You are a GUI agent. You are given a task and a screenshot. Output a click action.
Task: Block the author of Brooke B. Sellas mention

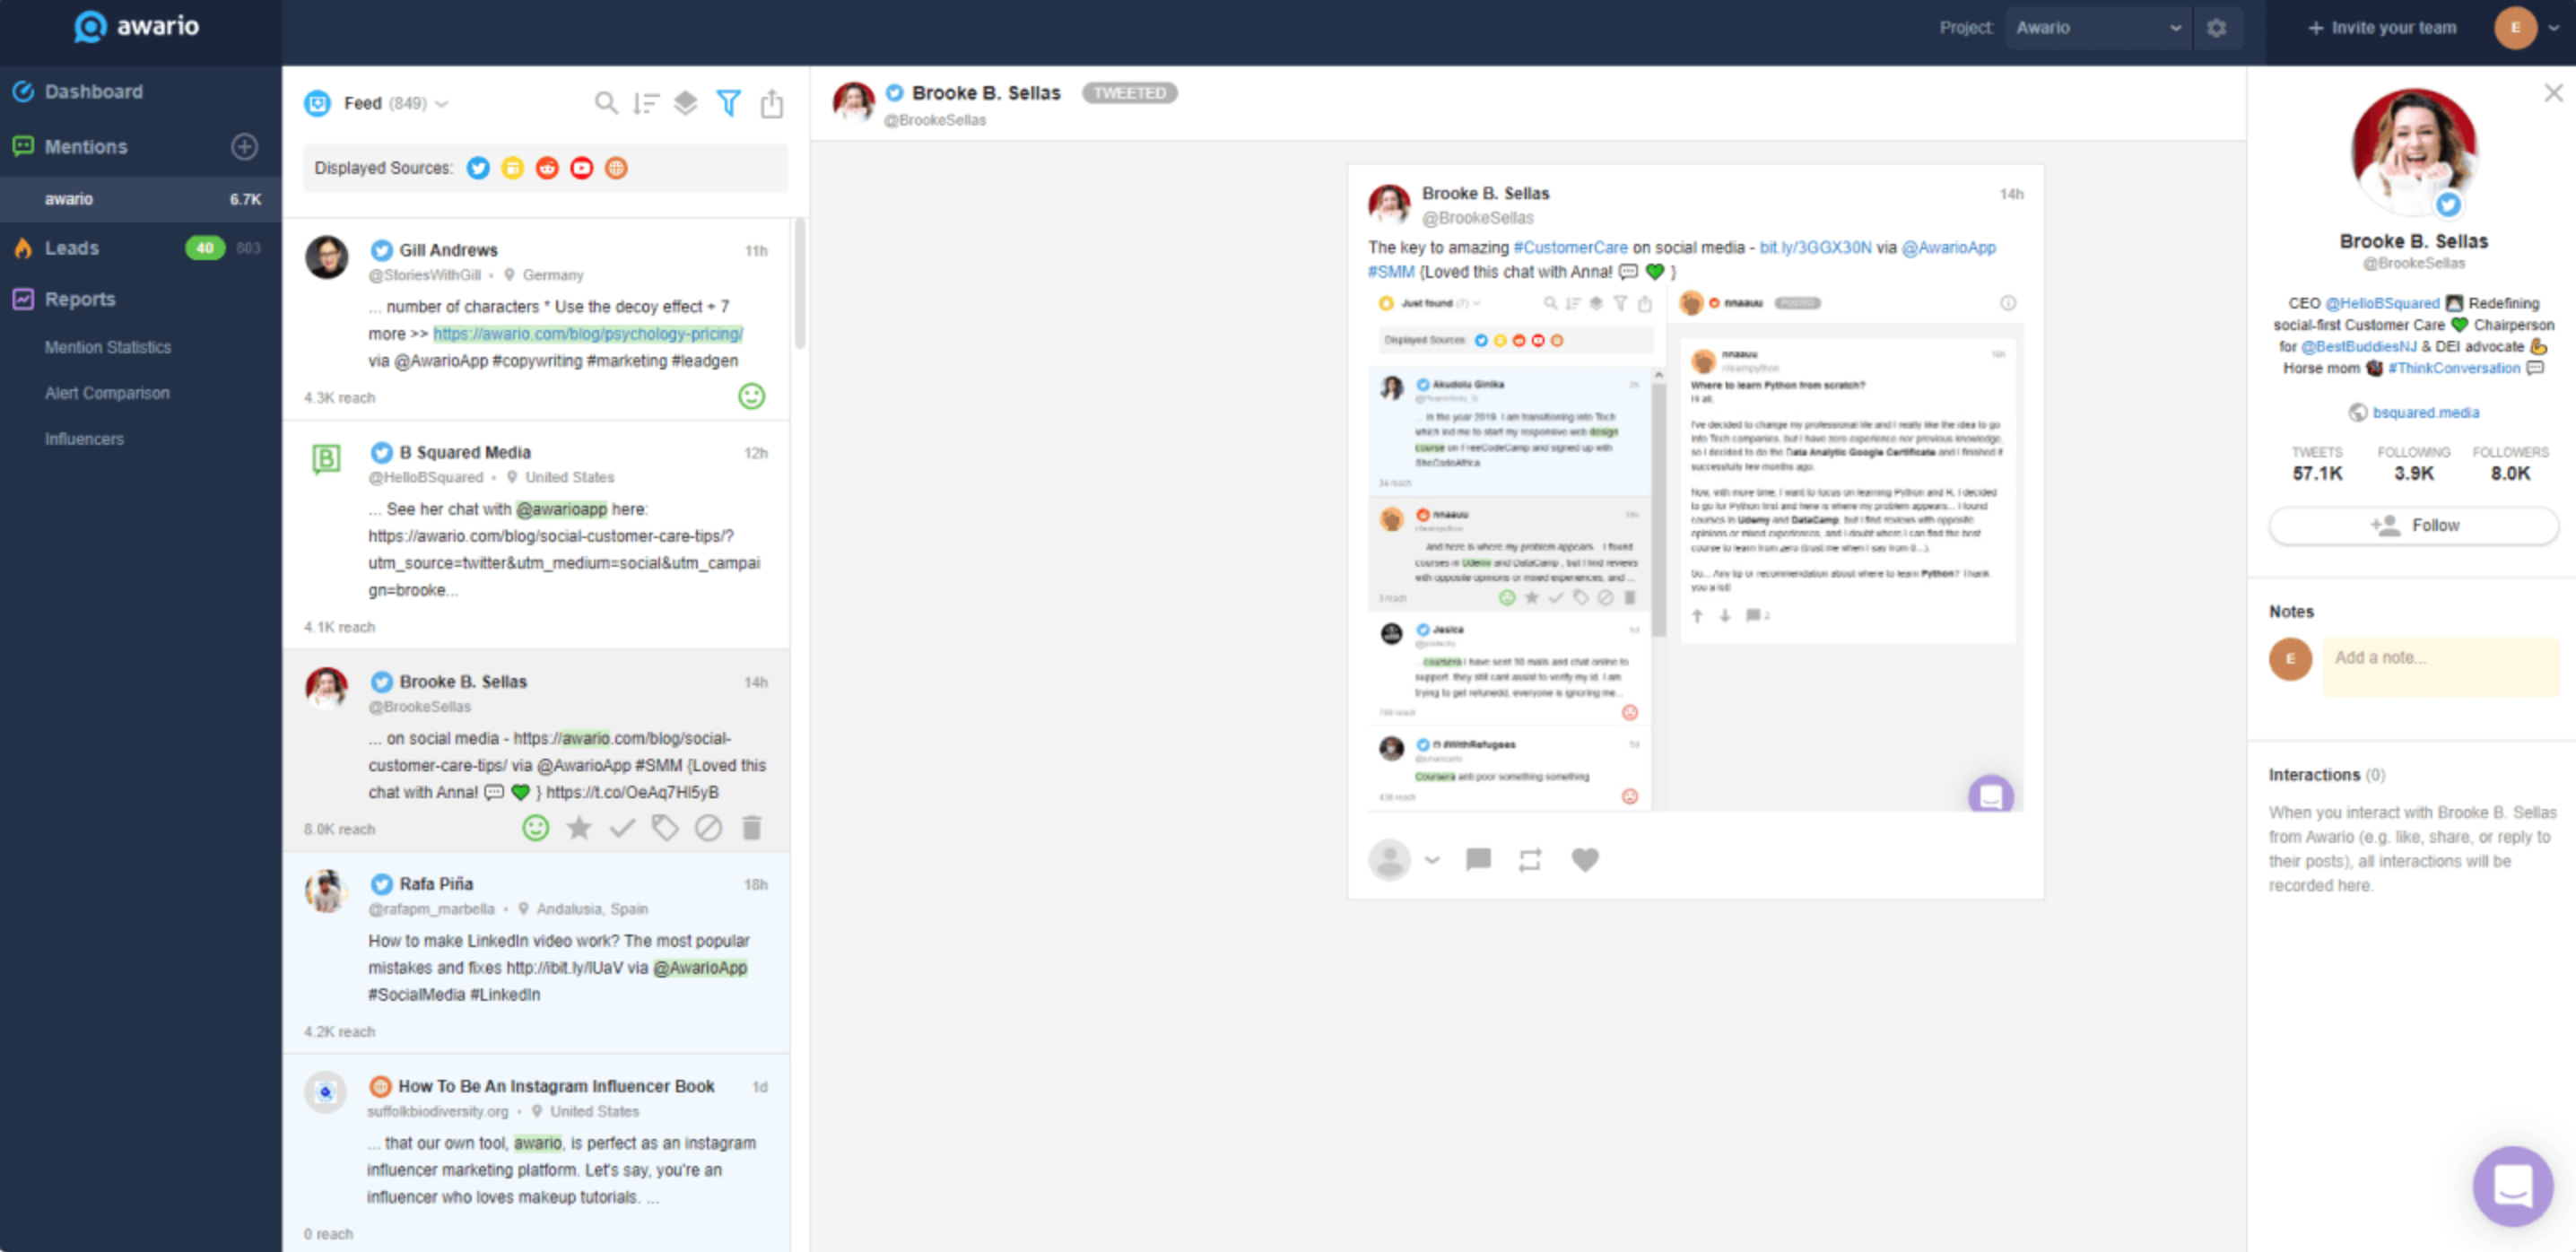point(709,828)
